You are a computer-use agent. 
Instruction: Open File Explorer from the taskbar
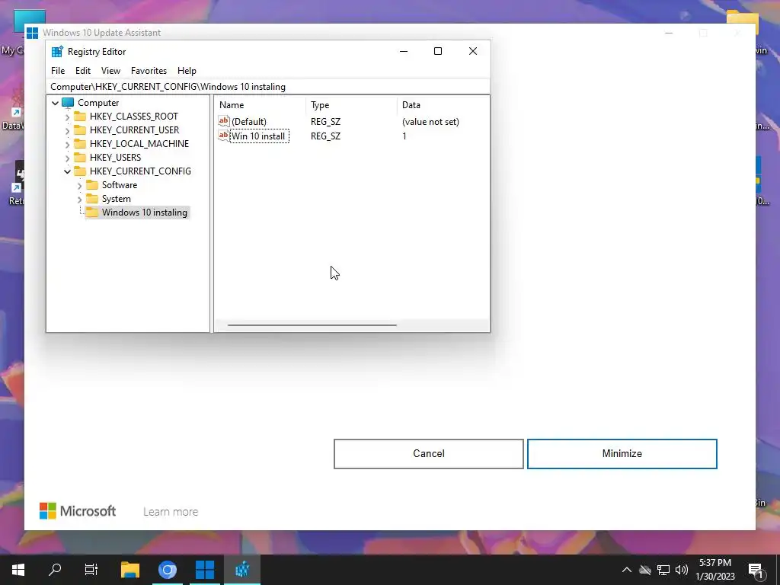[129, 570]
